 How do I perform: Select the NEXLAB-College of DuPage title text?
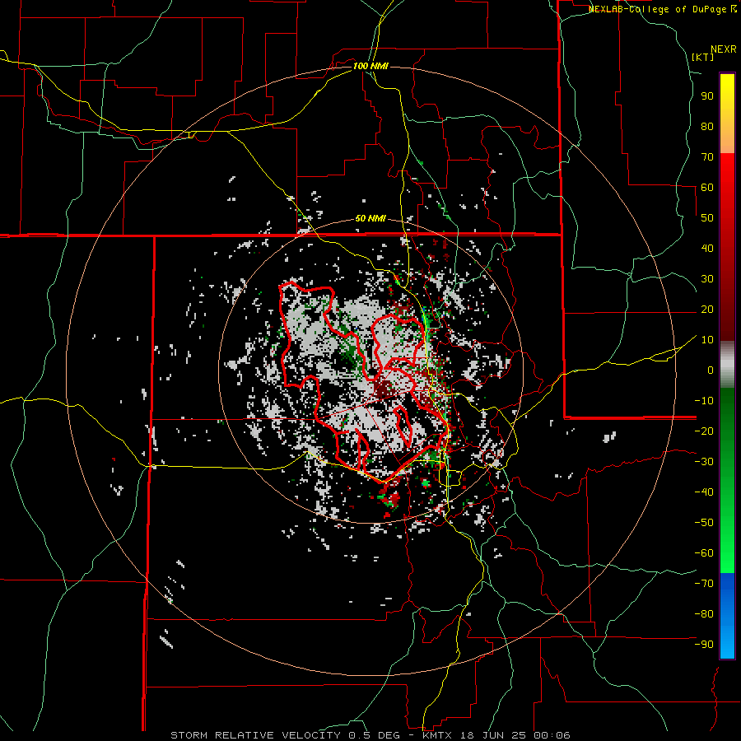tap(656, 9)
